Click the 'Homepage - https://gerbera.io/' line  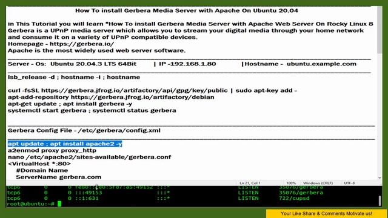pos(61,44)
